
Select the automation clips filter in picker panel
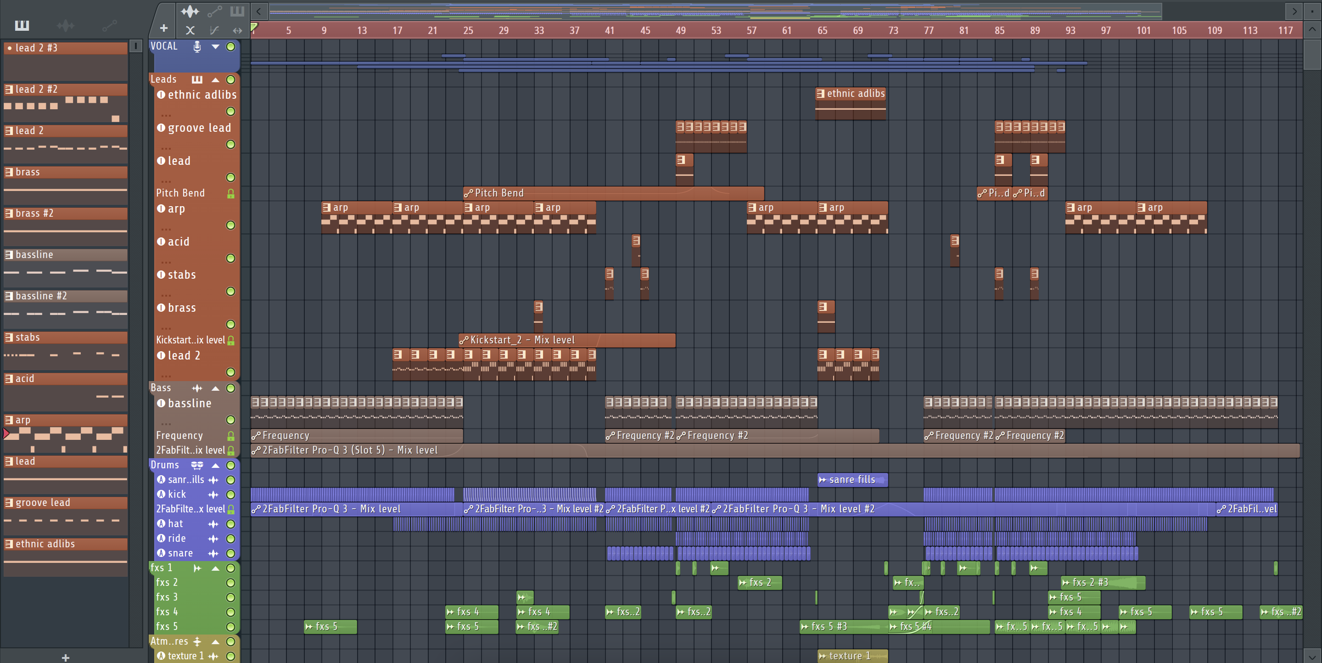point(109,25)
